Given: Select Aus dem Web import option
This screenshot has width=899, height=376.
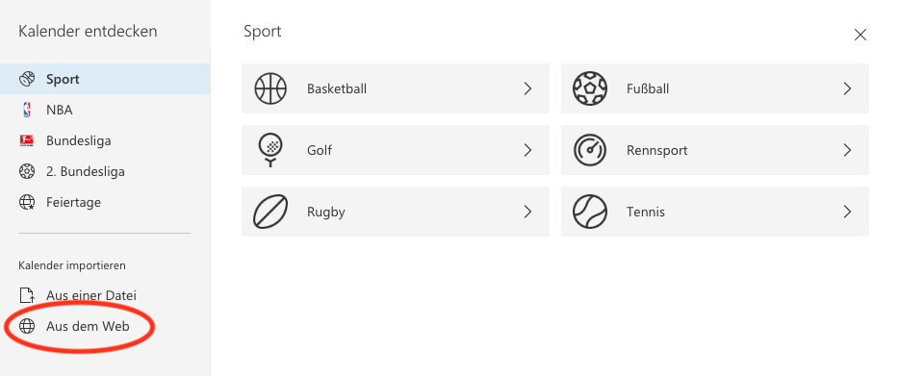Looking at the screenshot, I should [105, 327].
